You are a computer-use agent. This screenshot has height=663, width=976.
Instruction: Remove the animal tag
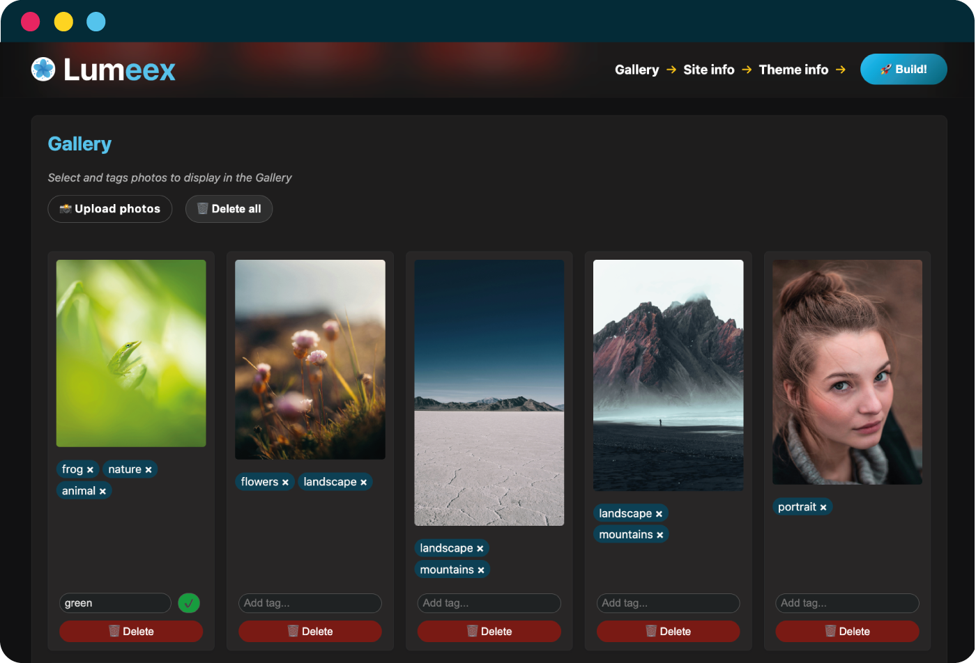click(x=102, y=492)
